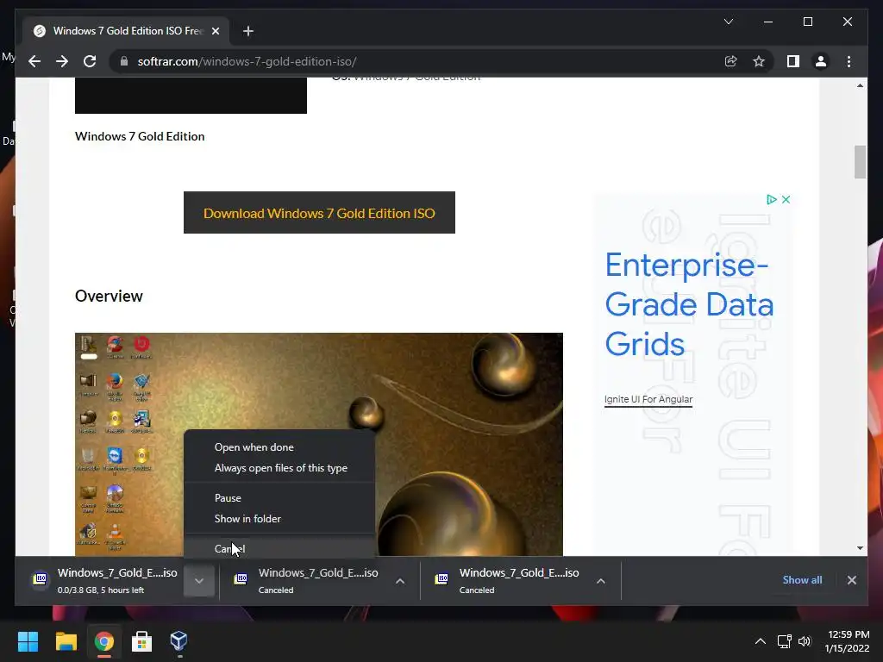Open the Ignite UI For Angular link
Image resolution: width=883 pixels, height=662 pixels.
tap(648, 399)
